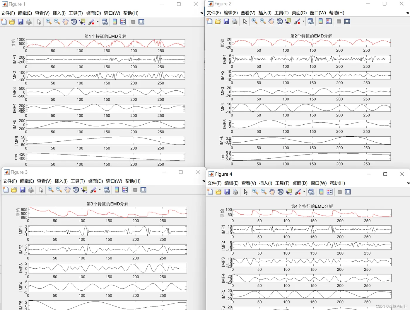Save Figure 2 with the disk icon

pos(226,21)
